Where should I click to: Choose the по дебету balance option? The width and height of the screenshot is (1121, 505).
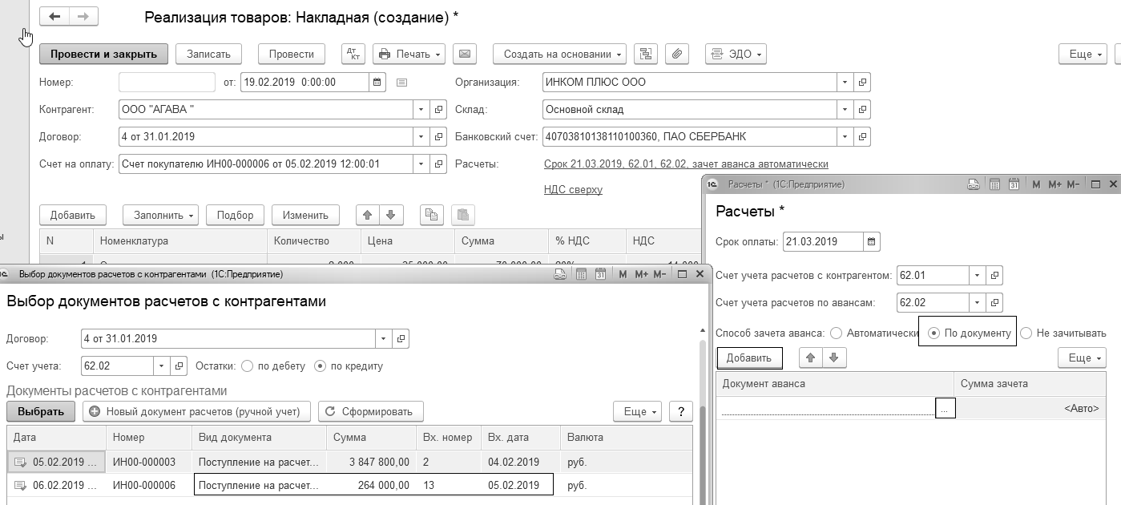tap(247, 366)
